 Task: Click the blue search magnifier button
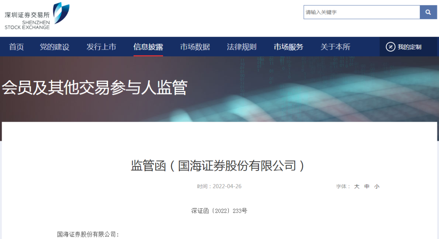coord(428,12)
